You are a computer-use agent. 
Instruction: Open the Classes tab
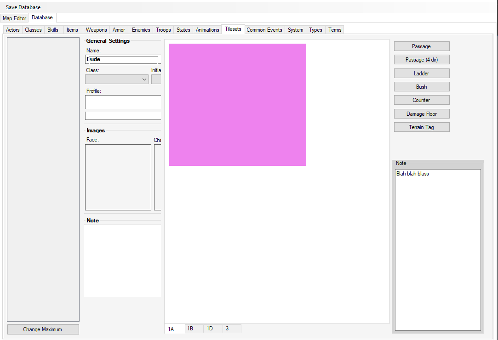(34, 30)
